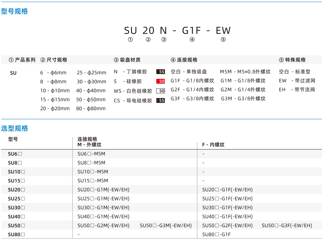The width and height of the screenshot is (324, 240).
Task: Click the cell "SU50□-G3M(-EW/EH)"
Action: [x=166, y=226]
